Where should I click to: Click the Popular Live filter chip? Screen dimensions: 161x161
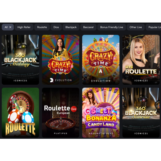tap(153, 27)
